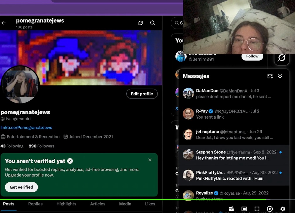Dismiss the verification banner with X
The width and height of the screenshot is (295, 213).
point(150,160)
